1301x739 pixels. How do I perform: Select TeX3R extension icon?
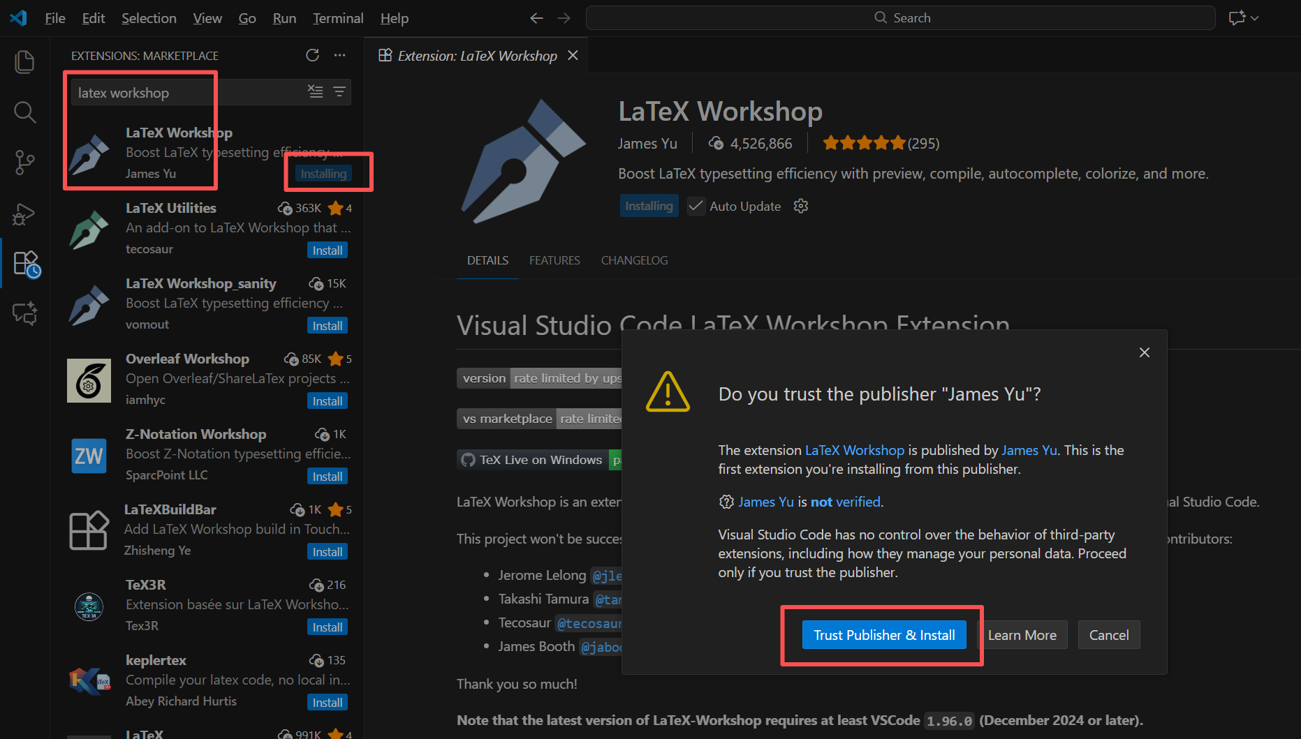tap(89, 606)
